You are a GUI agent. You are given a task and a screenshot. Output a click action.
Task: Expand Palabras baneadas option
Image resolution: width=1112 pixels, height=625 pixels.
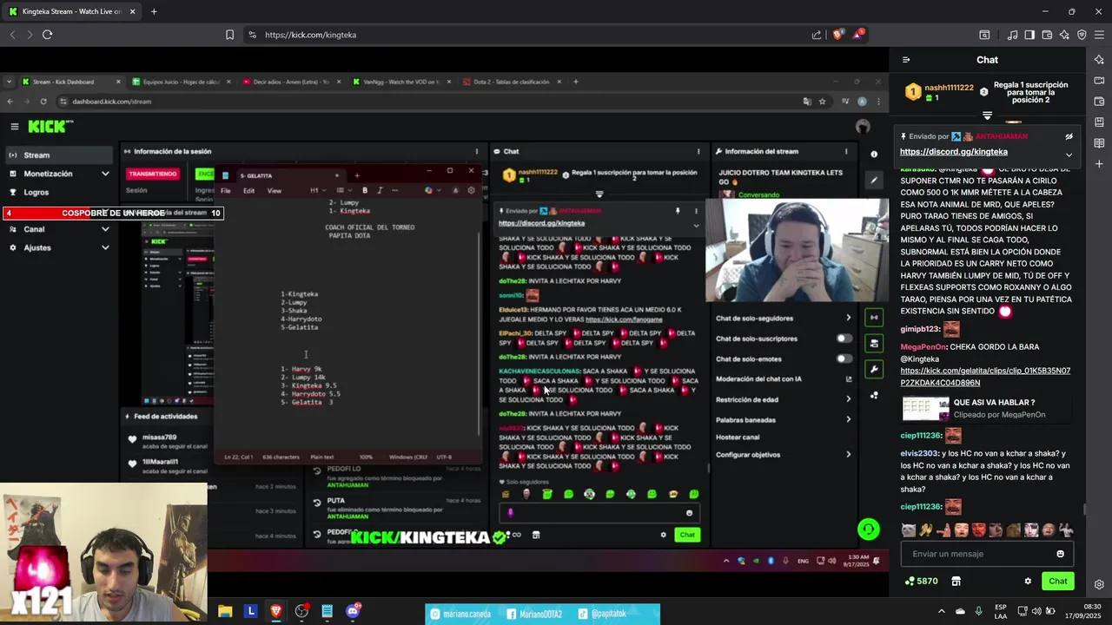pyautogui.click(x=784, y=420)
